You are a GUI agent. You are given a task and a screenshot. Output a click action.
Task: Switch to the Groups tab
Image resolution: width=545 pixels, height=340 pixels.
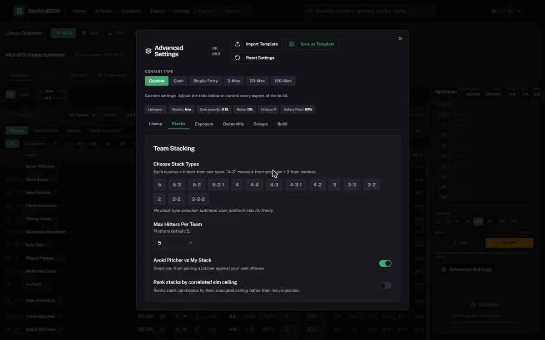(261, 124)
